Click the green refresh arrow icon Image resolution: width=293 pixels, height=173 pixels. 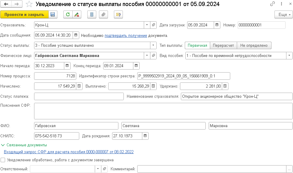coord(68,14)
